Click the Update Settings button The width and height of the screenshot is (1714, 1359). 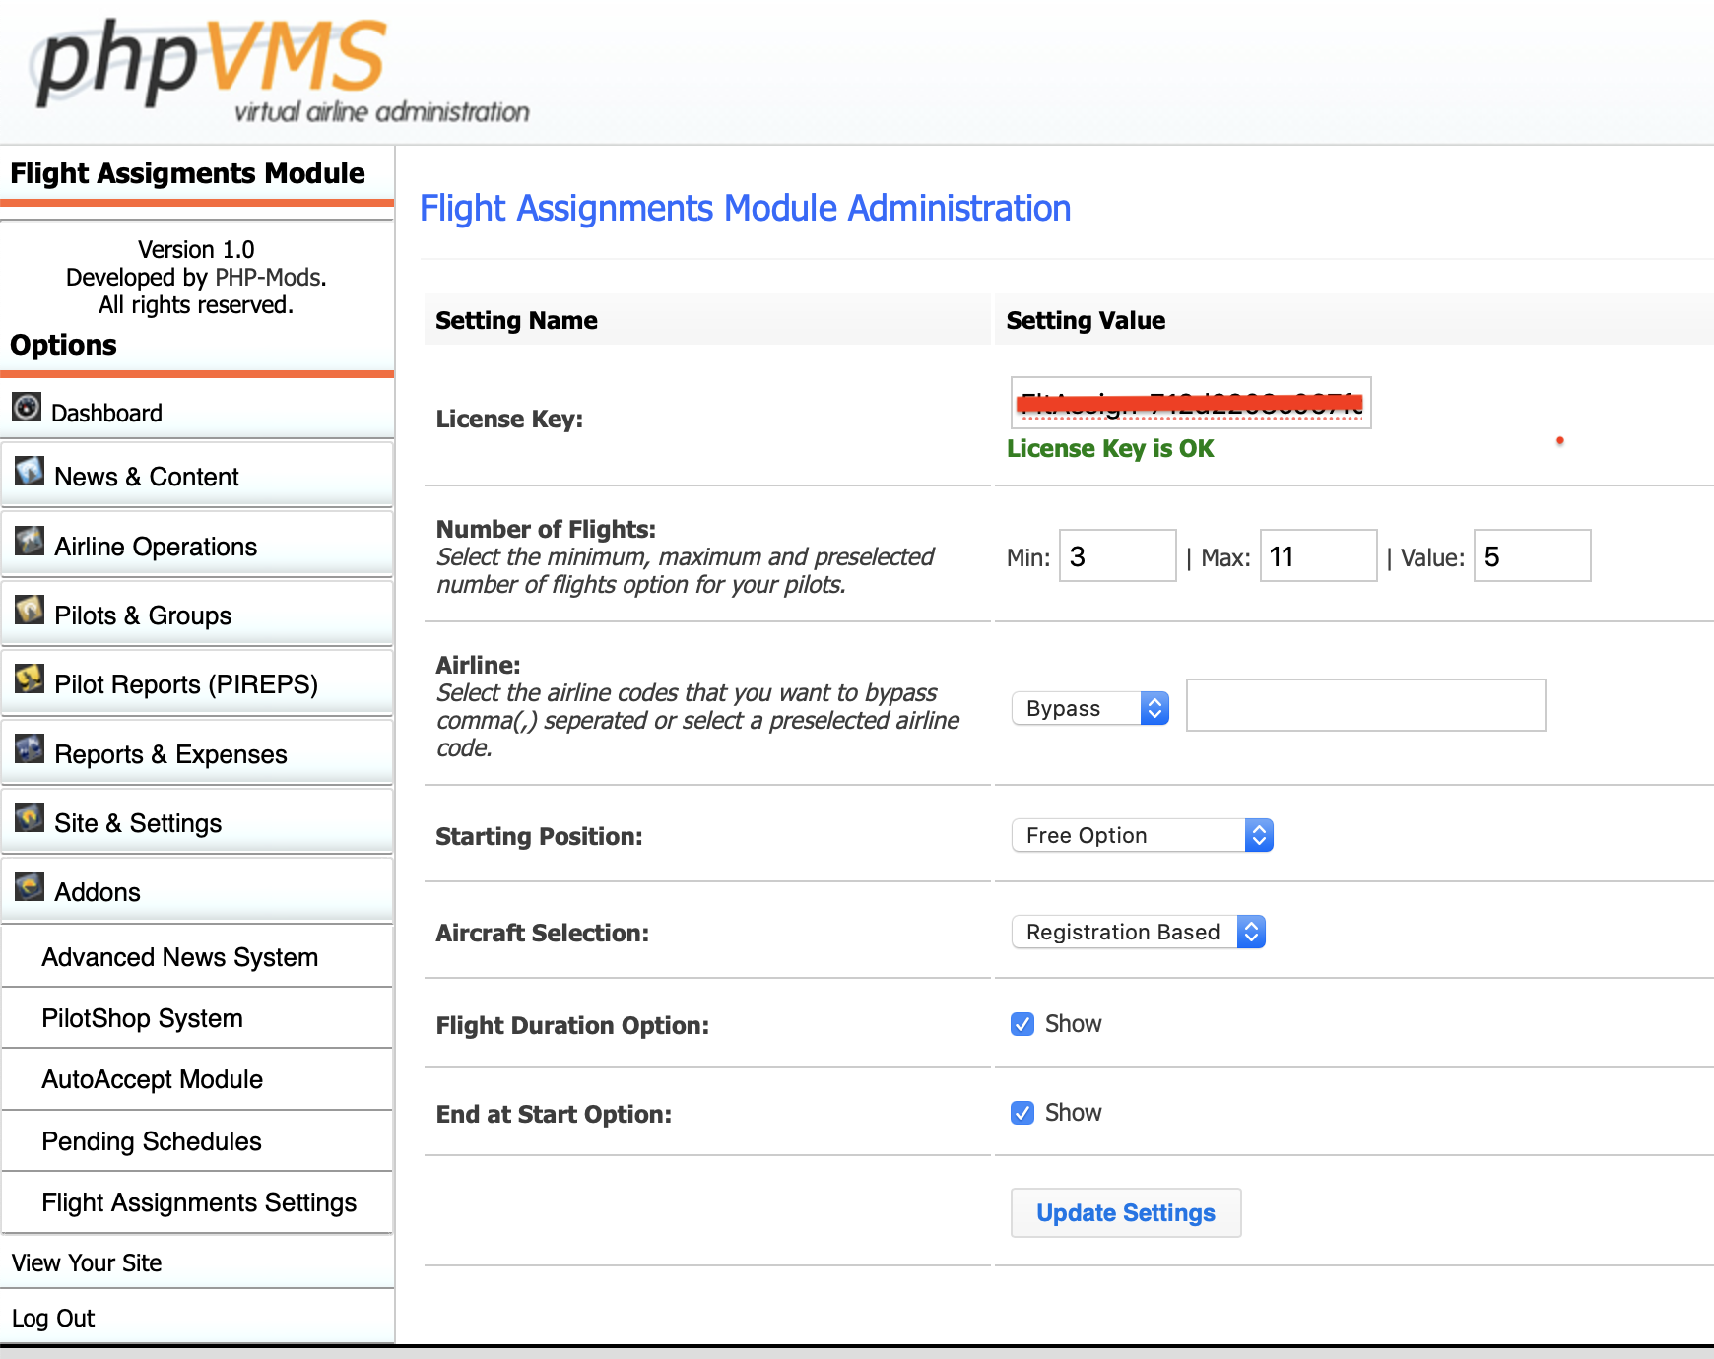coord(1126,1212)
